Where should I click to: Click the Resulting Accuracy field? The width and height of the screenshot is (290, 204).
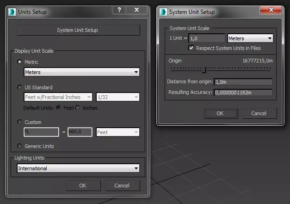pos(243,93)
